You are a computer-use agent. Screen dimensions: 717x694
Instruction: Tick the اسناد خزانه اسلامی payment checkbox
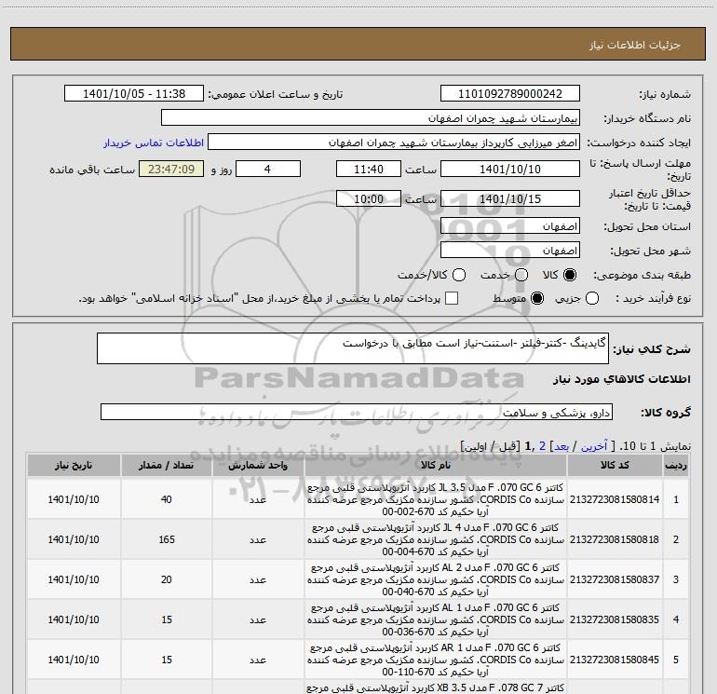click(x=452, y=298)
